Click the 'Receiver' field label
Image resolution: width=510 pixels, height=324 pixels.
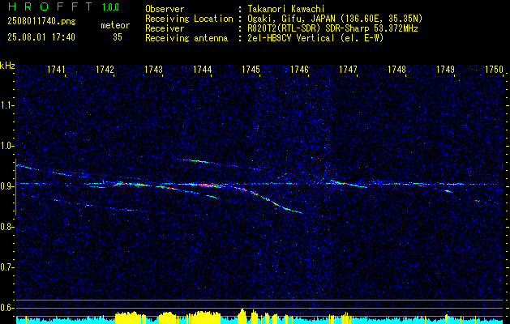165,28
